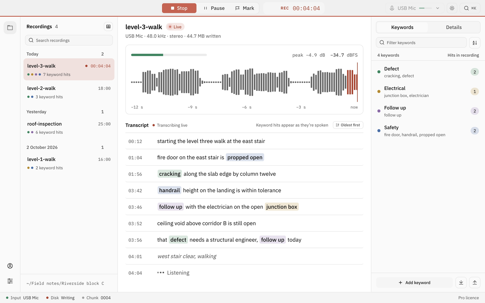485x303 pixels.
Task: Click the 03:52 transcript timestamp
Action: coord(135,224)
